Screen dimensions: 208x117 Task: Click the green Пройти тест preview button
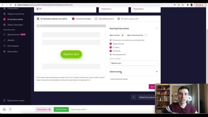tap(71, 54)
